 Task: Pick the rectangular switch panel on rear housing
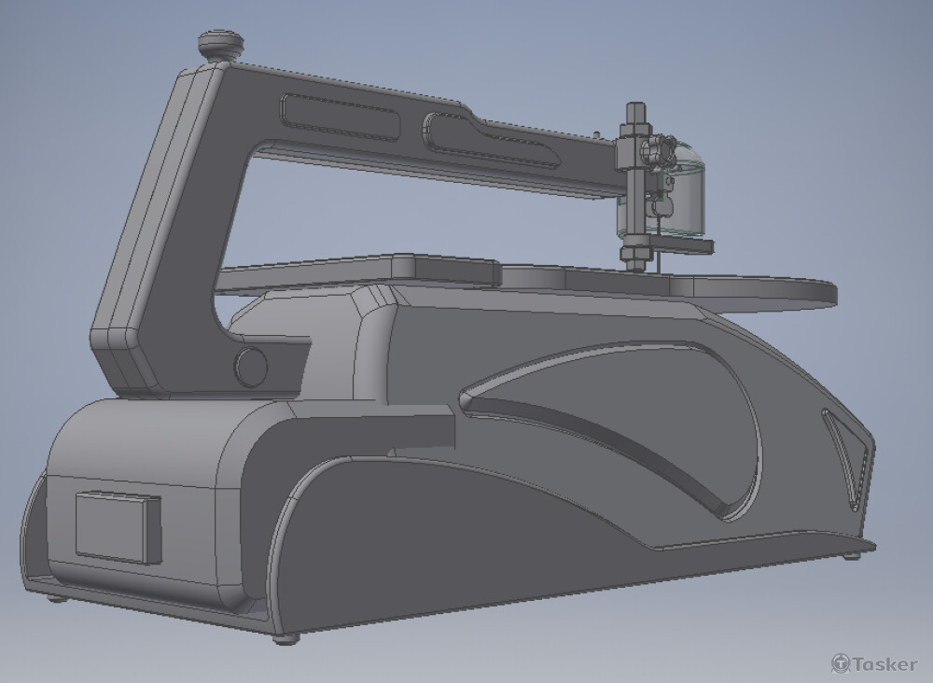click(x=118, y=527)
